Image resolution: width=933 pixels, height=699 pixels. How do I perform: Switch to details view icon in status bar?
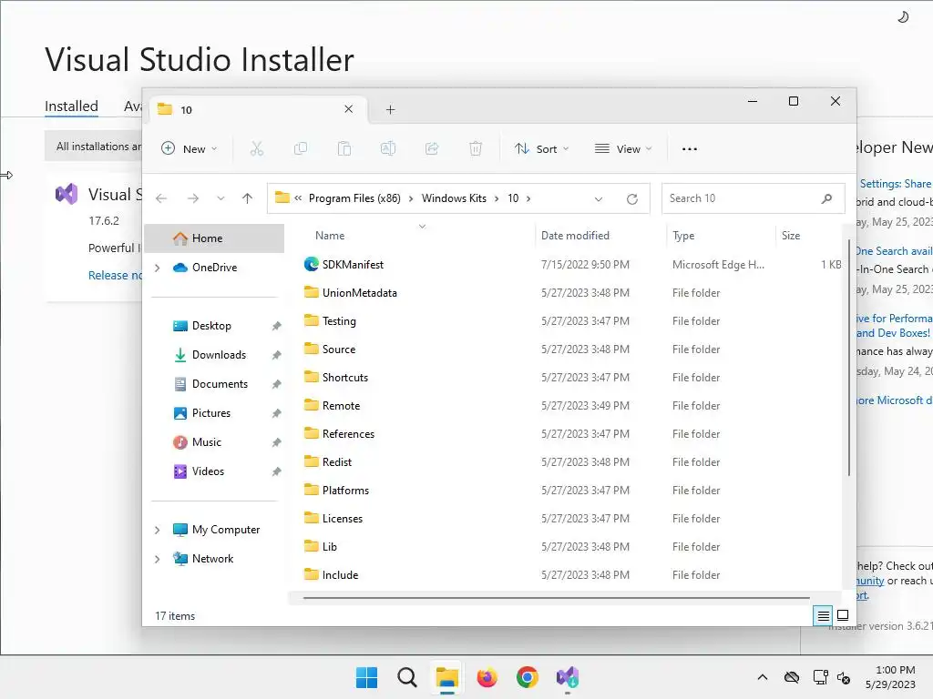pyautogui.click(x=823, y=616)
